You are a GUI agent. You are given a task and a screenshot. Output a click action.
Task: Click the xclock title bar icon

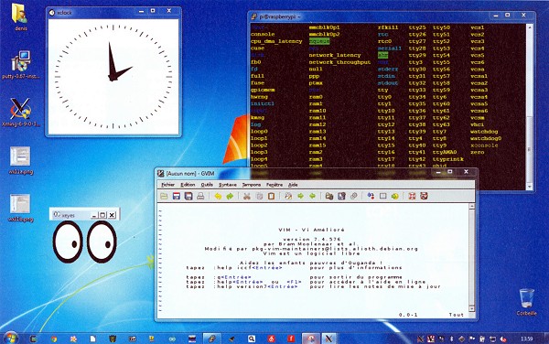(52, 12)
